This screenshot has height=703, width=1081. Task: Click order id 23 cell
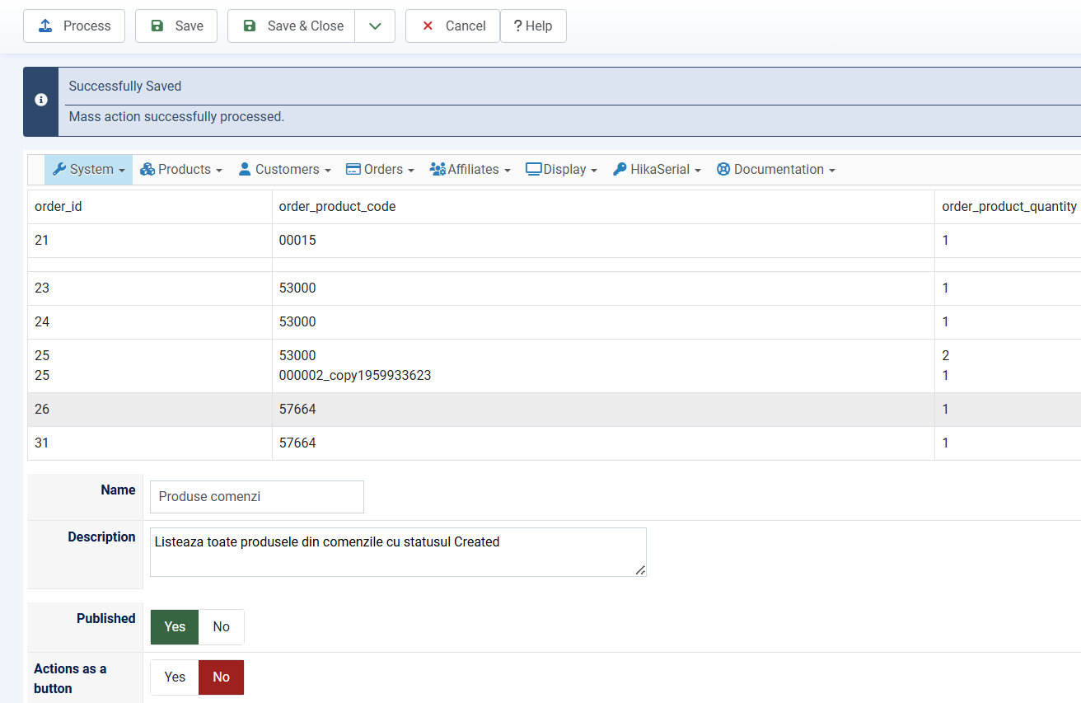(x=150, y=288)
